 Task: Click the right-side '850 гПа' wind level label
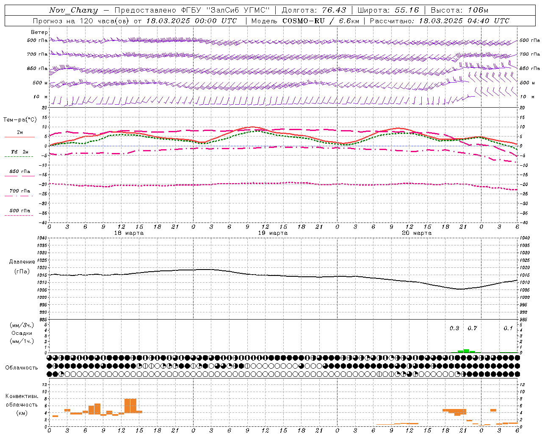tap(530, 69)
